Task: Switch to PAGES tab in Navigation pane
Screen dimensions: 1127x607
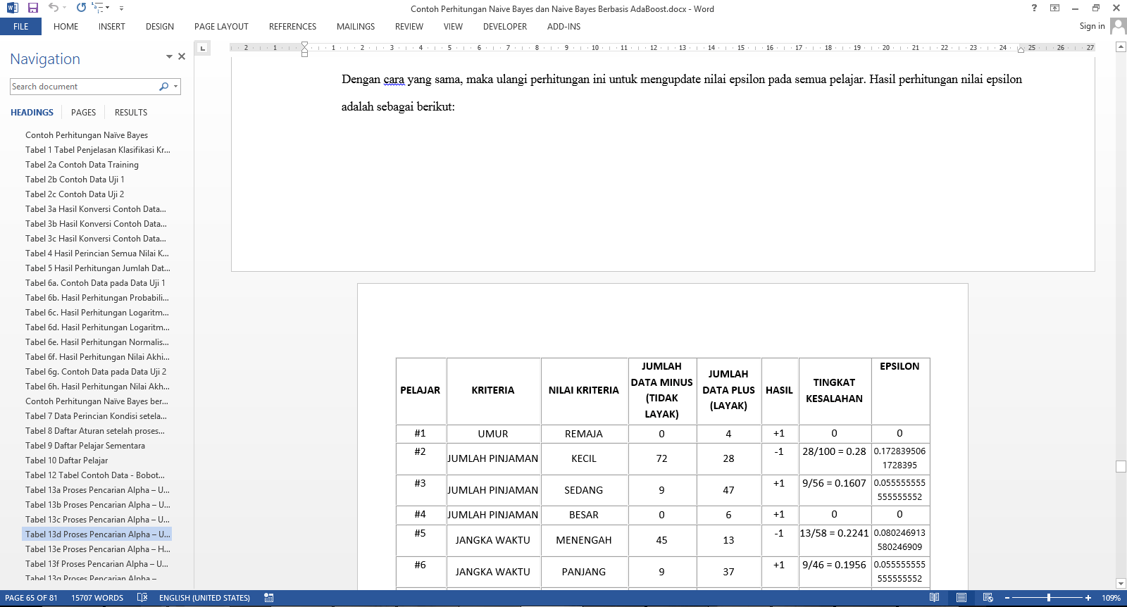Action: pyautogui.click(x=83, y=113)
